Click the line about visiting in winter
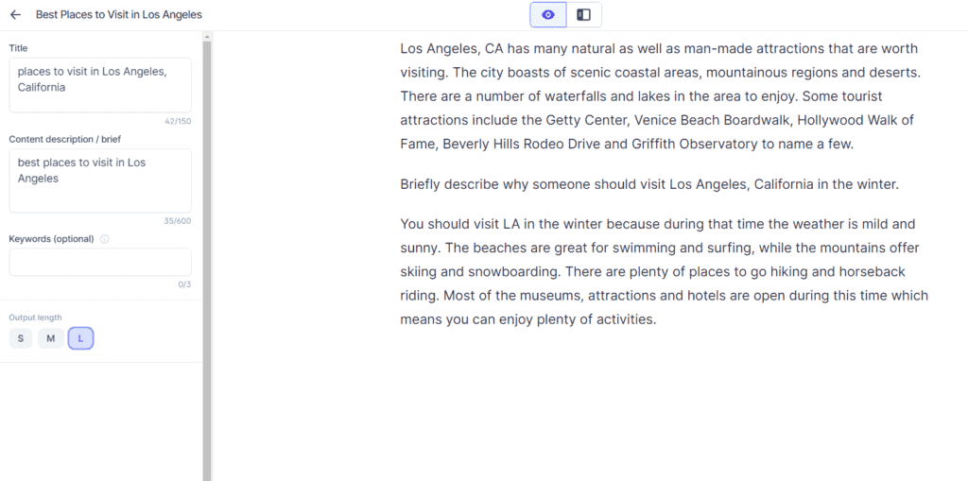 [649, 184]
